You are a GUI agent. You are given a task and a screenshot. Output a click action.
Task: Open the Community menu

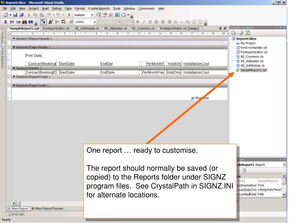(x=146, y=8)
